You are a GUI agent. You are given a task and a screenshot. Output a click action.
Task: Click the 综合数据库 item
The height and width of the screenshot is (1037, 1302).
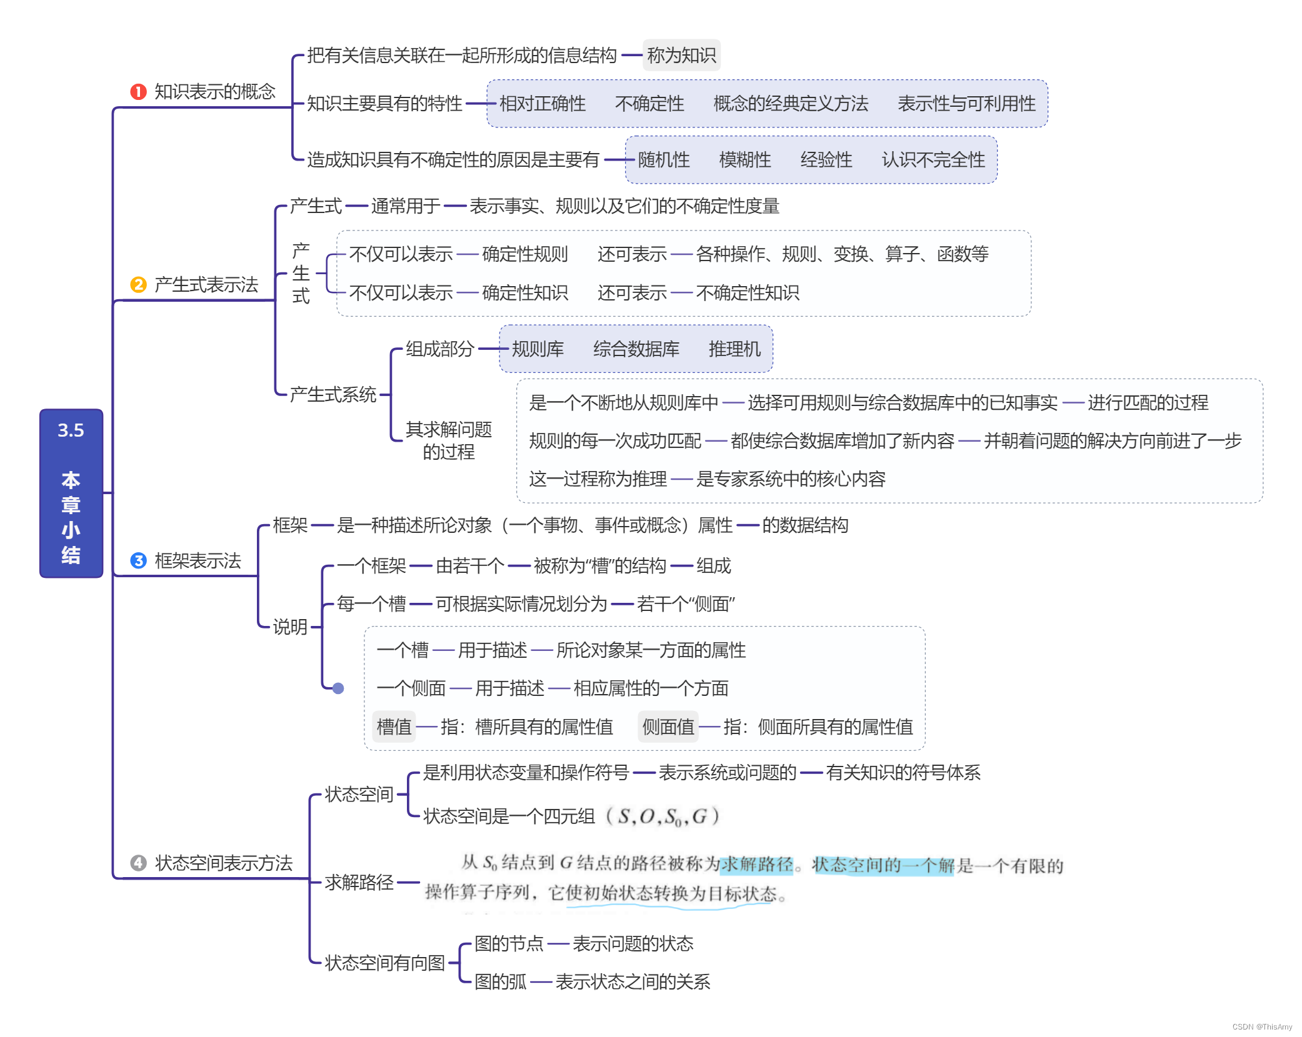[636, 349]
